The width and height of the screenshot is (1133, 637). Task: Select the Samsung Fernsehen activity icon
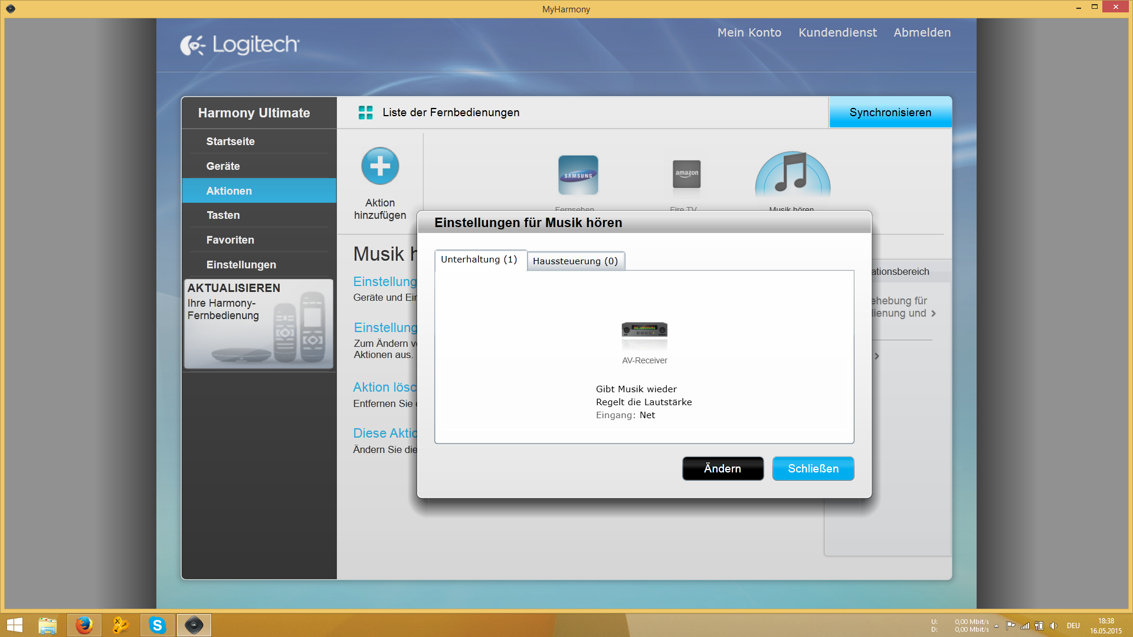click(578, 175)
